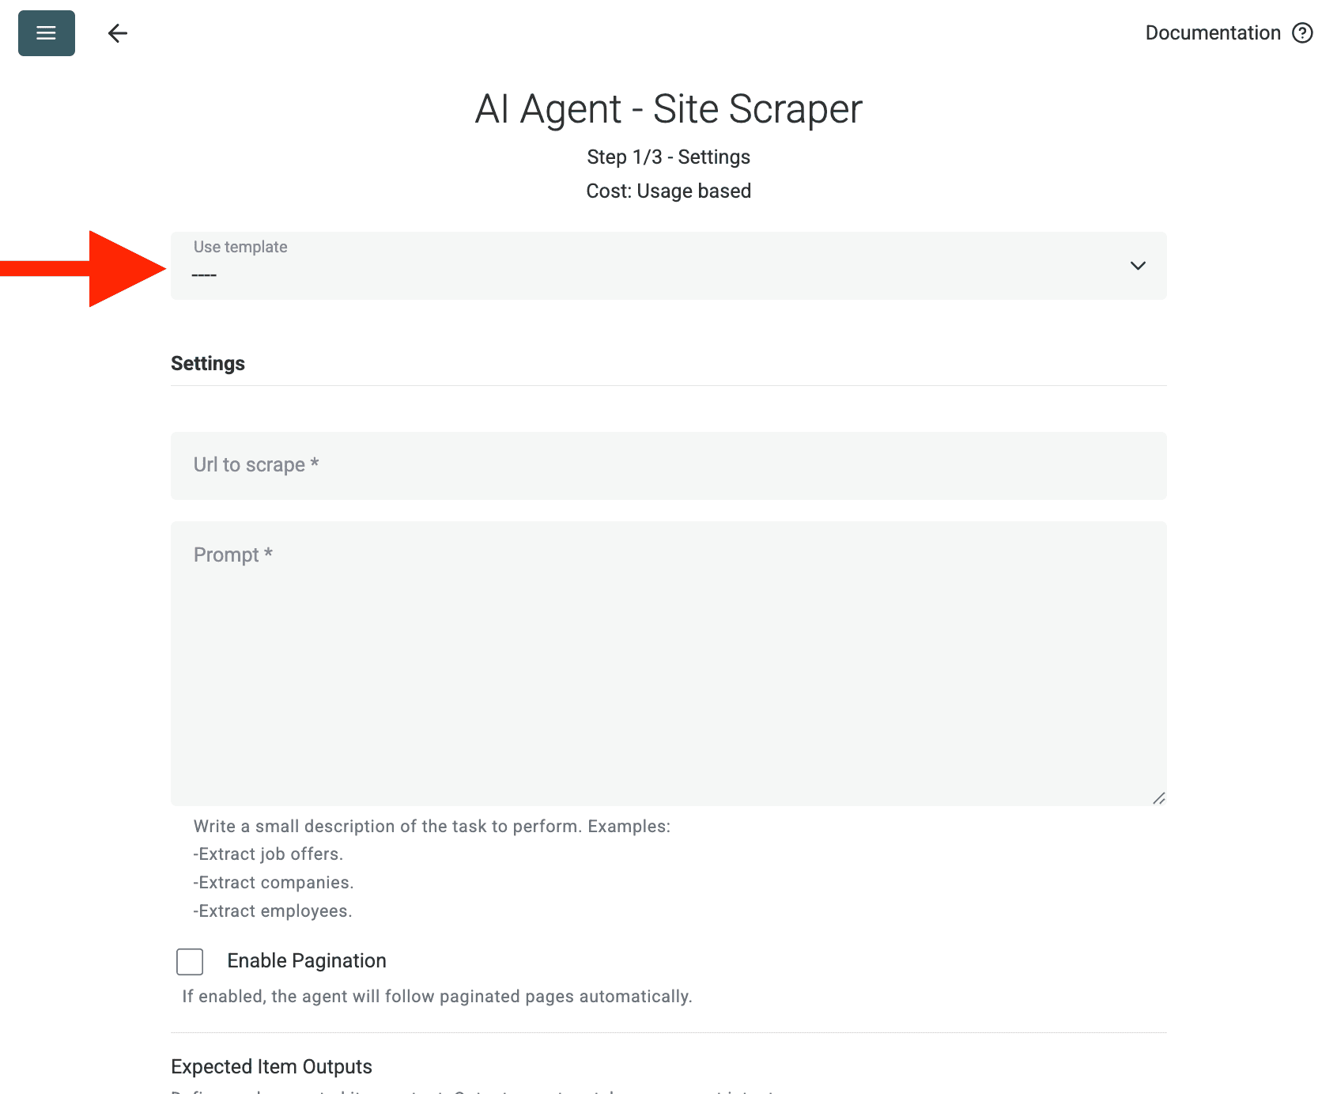Click the back arrow icon
Image resolution: width=1337 pixels, height=1094 pixels.
117,33
